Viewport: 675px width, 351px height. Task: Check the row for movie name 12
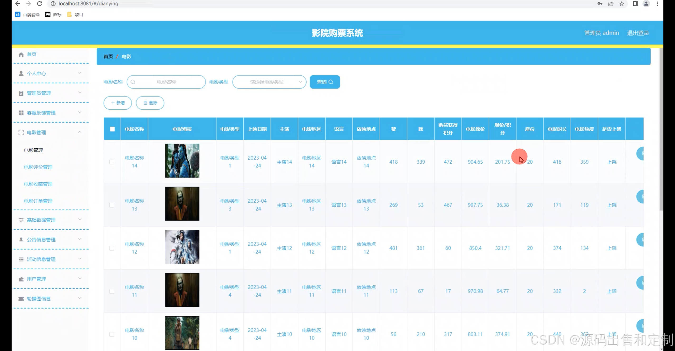pos(112,248)
